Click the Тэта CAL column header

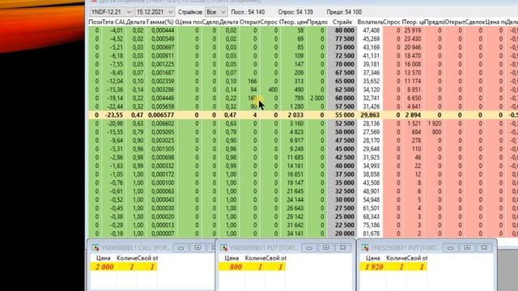click(113, 22)
